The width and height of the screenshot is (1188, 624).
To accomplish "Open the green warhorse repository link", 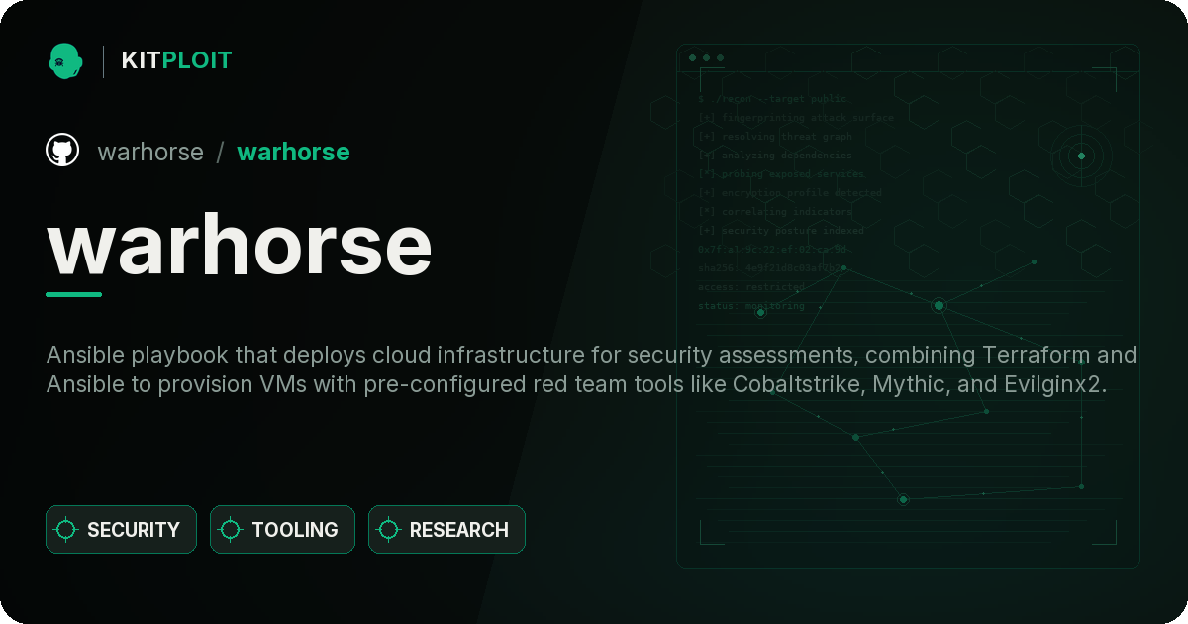I will click(293, 152).
